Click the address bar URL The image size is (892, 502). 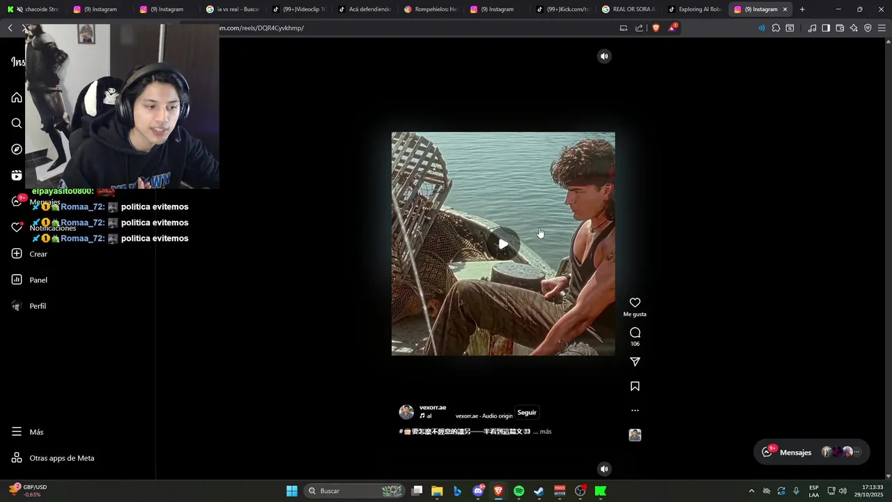point(262,28)
